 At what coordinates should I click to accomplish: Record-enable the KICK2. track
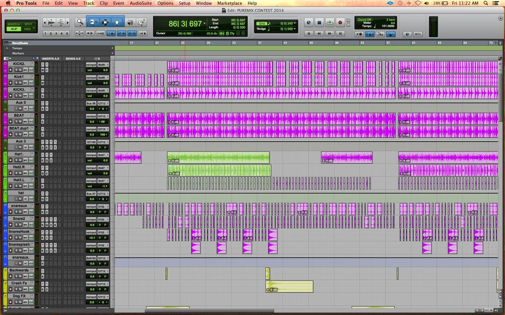pyautogui.click(x=11, y=70)
